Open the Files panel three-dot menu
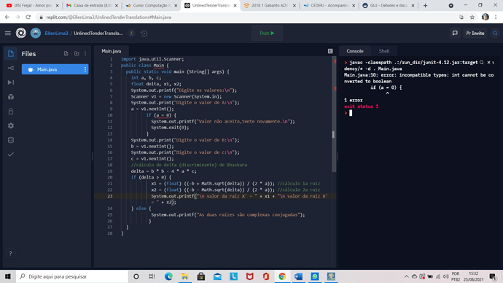The image size is (503, 283). tap(85, 53)
